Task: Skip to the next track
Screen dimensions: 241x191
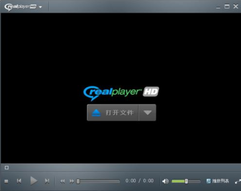Action: click(x=47, y=181)
